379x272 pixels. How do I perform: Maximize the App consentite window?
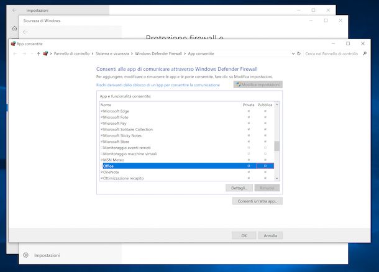(348, 43)
